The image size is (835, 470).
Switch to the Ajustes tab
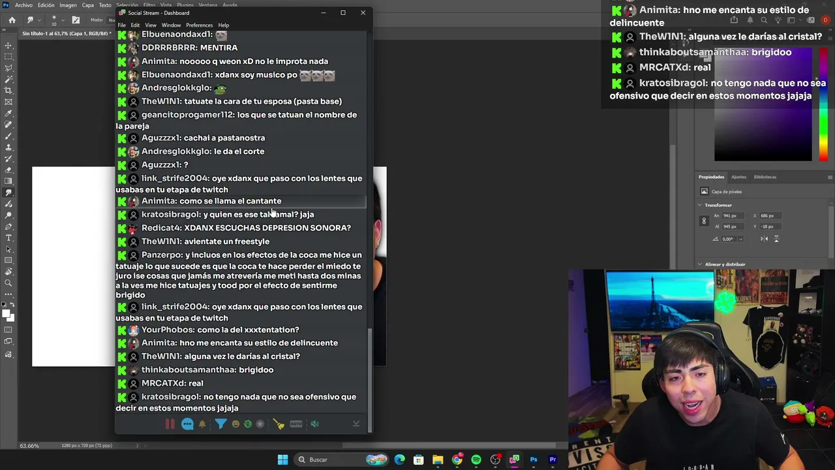point(738,177)
